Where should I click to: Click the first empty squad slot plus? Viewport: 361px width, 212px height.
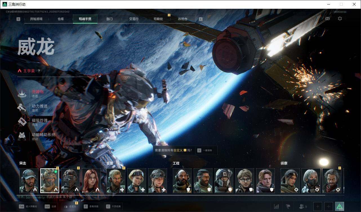tap(317, 207)
